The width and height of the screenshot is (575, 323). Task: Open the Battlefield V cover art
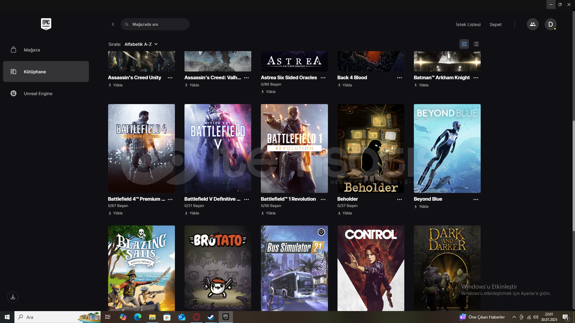coord(218,148)
